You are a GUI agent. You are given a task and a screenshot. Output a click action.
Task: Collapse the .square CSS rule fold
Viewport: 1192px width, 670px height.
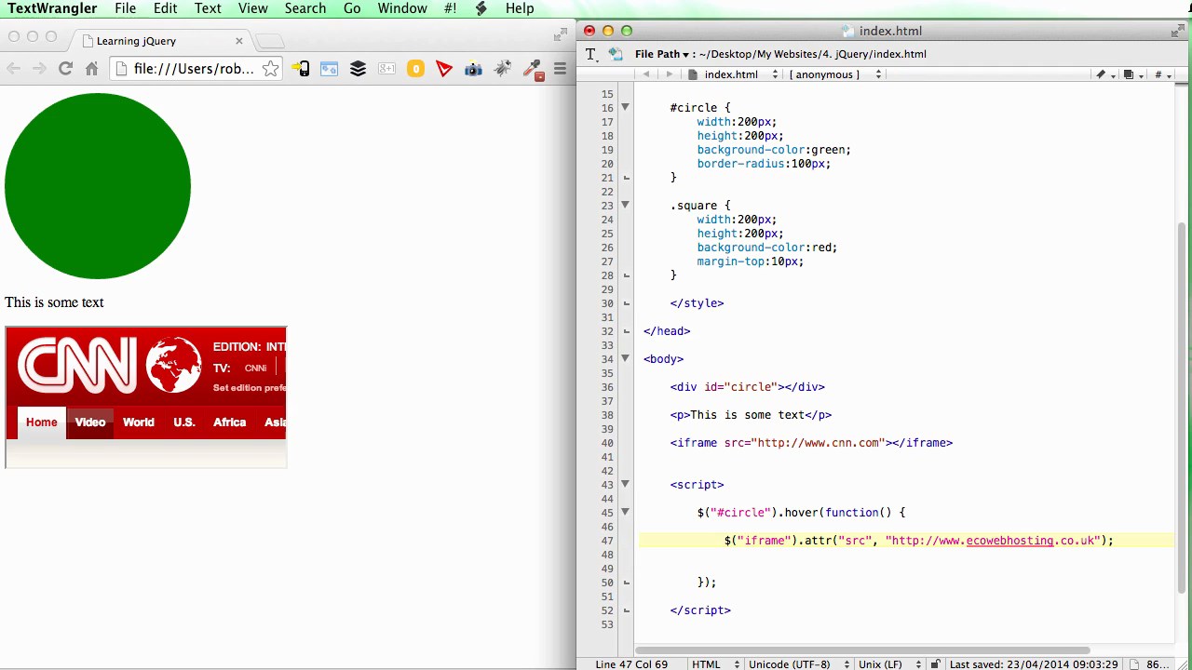pos(626,205)
